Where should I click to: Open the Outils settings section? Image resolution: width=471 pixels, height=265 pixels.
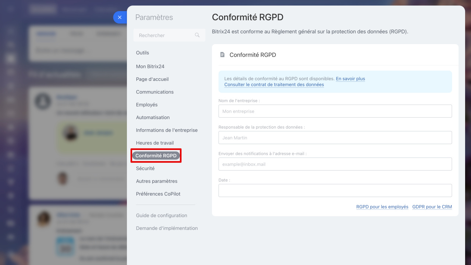pos(142,53)
